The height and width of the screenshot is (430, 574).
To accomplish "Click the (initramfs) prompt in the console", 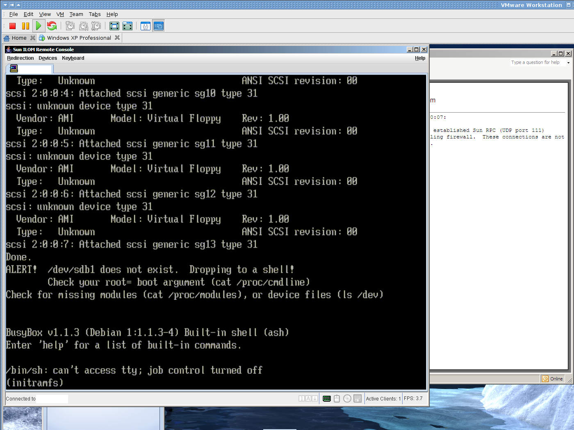I will click(x=35, y=383).
